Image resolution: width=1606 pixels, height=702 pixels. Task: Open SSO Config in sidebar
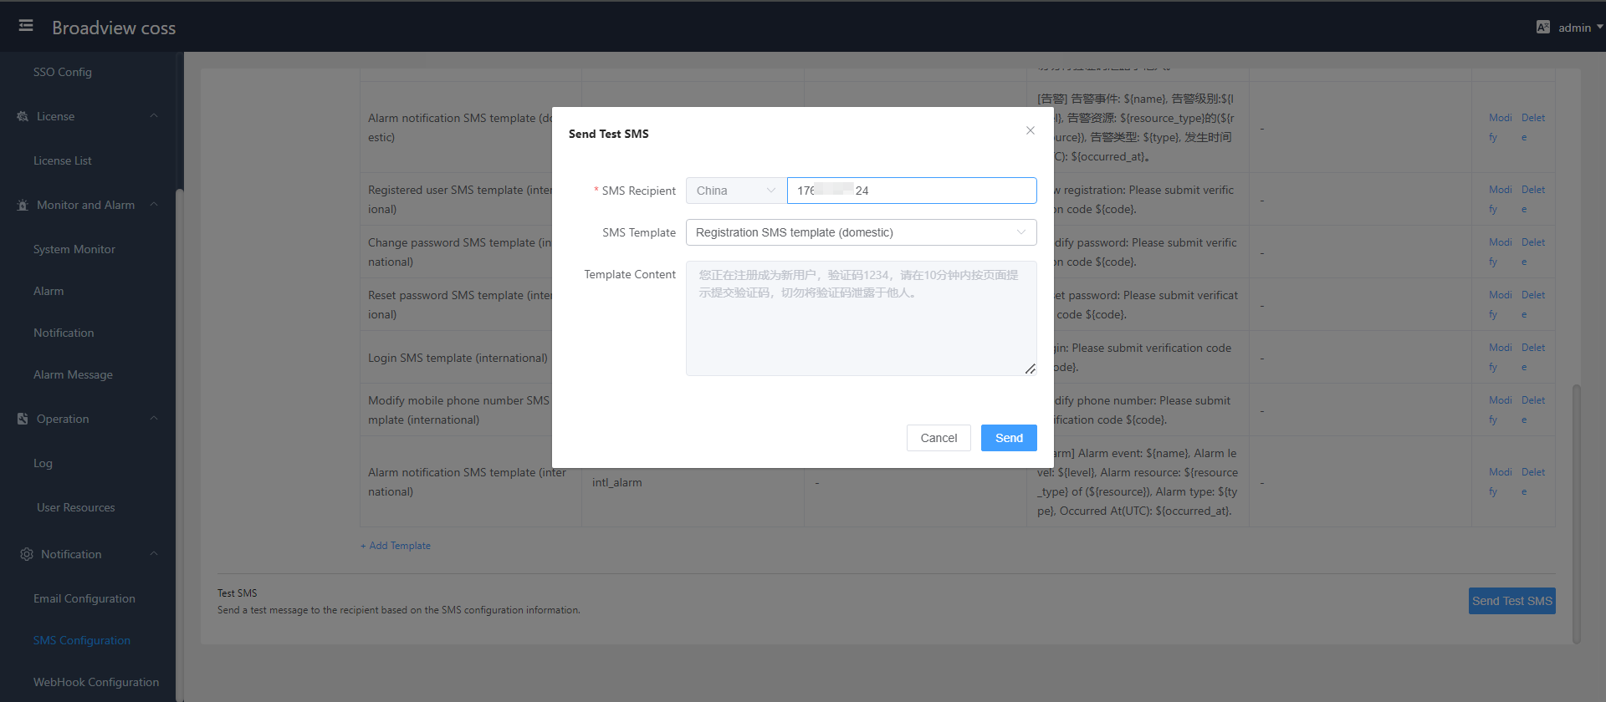coord(63,72)
